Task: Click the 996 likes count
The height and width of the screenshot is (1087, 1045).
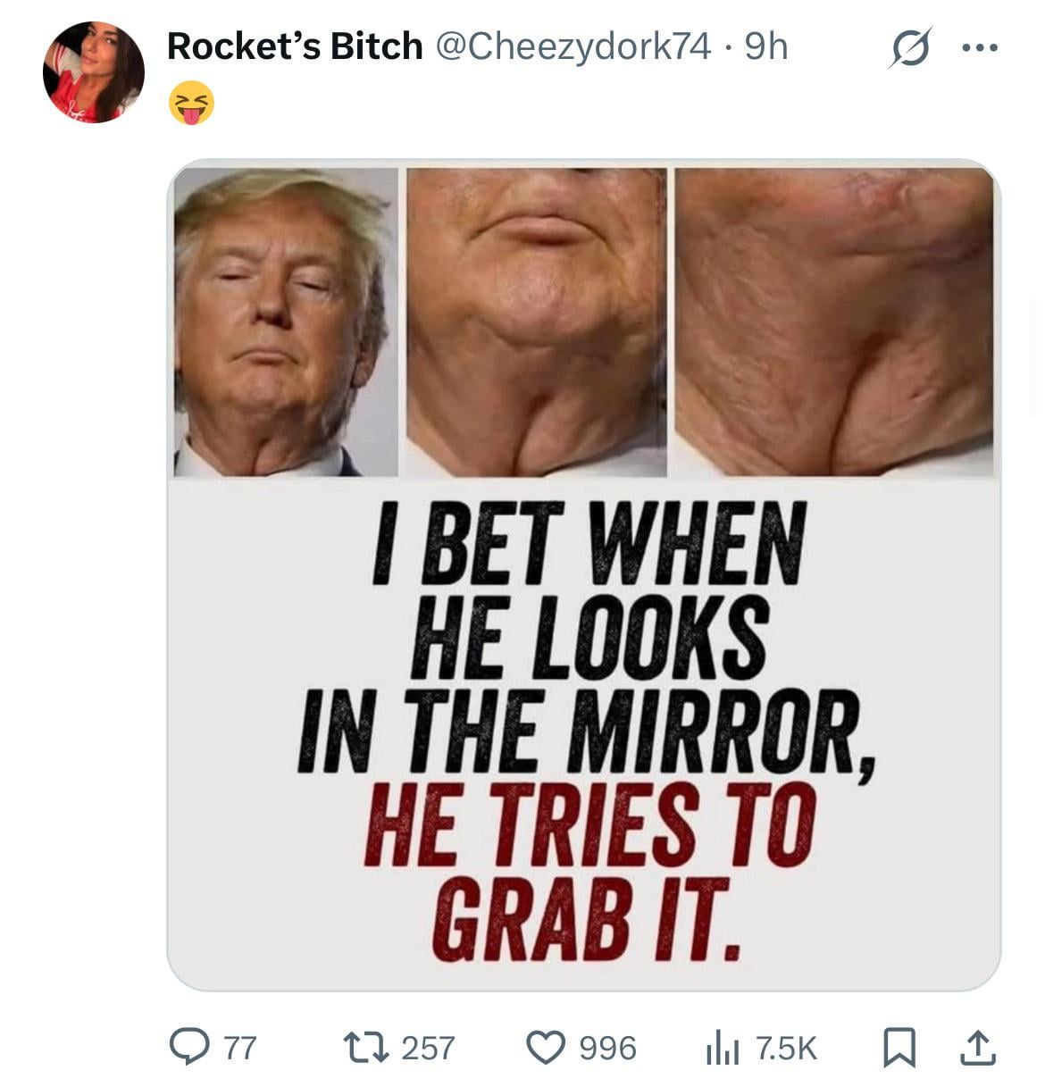Action: (x=607, y=1048)
